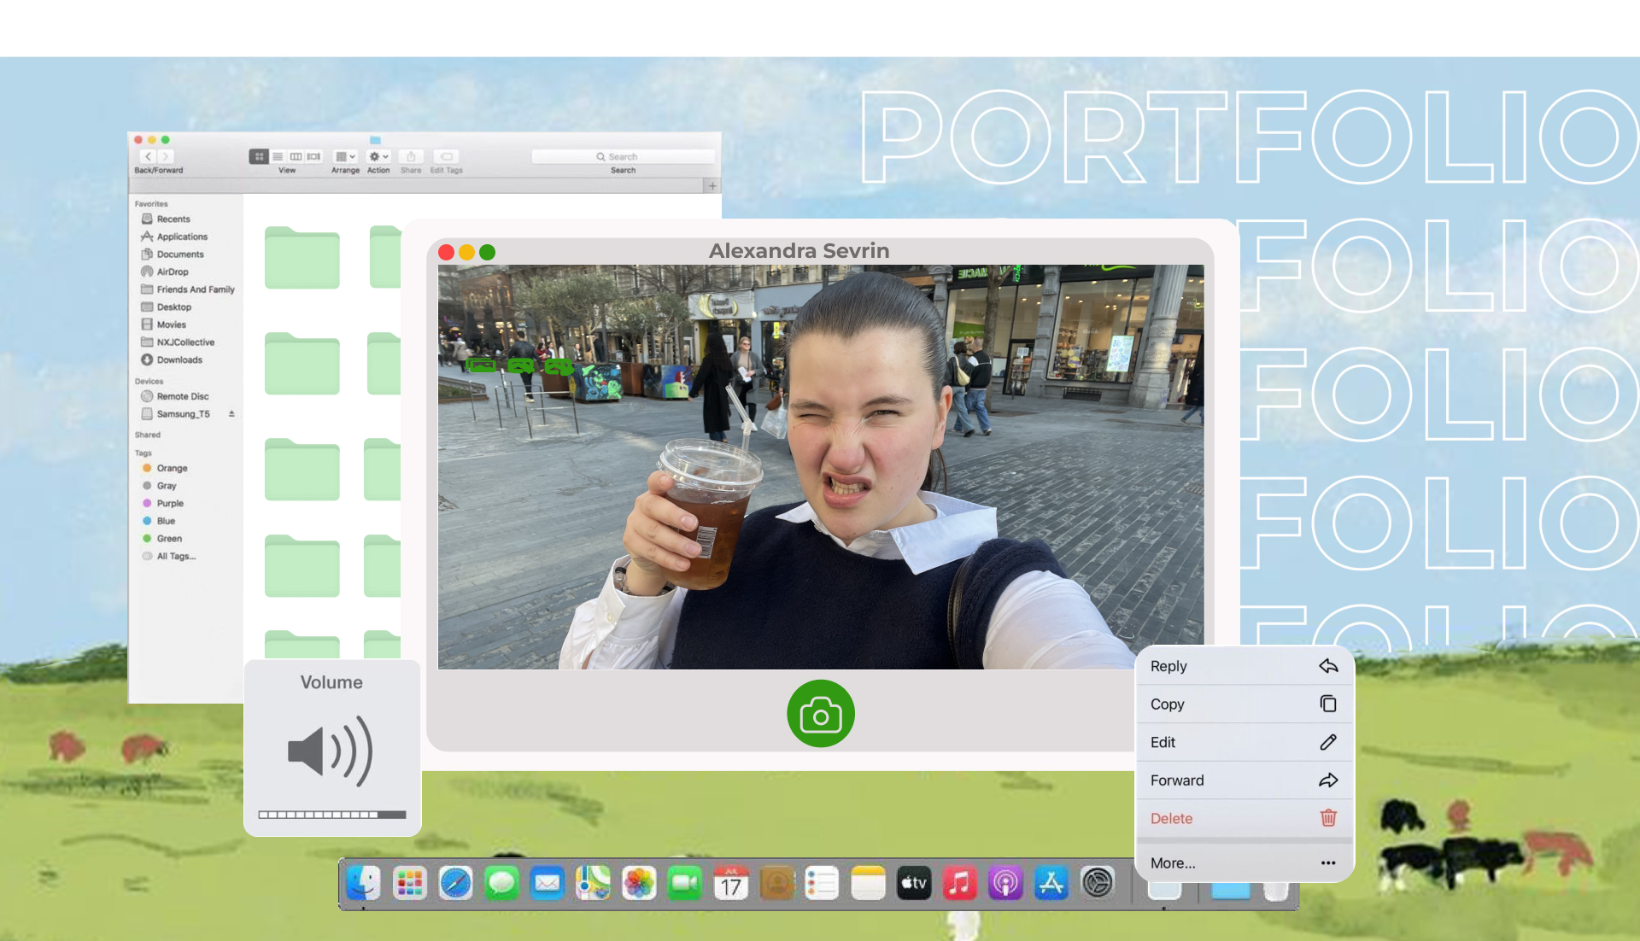This screenshot has width=1640, height=941.
Task: Filter by the Orange tag
Action: pyautogui.click(x=165, y=468)
